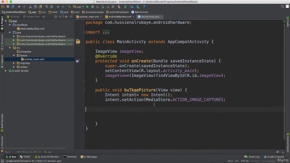This screenshot has height=163, width=290.
Task: Click the onCreate override gutter icon
Action: click(x=77, y=61)
